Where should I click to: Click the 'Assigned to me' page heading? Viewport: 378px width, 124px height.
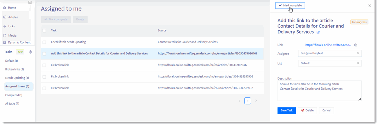tap(61, 9)
